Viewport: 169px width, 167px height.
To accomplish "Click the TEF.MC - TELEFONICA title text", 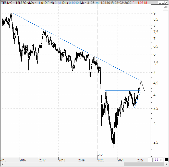I will coord(18,3).
